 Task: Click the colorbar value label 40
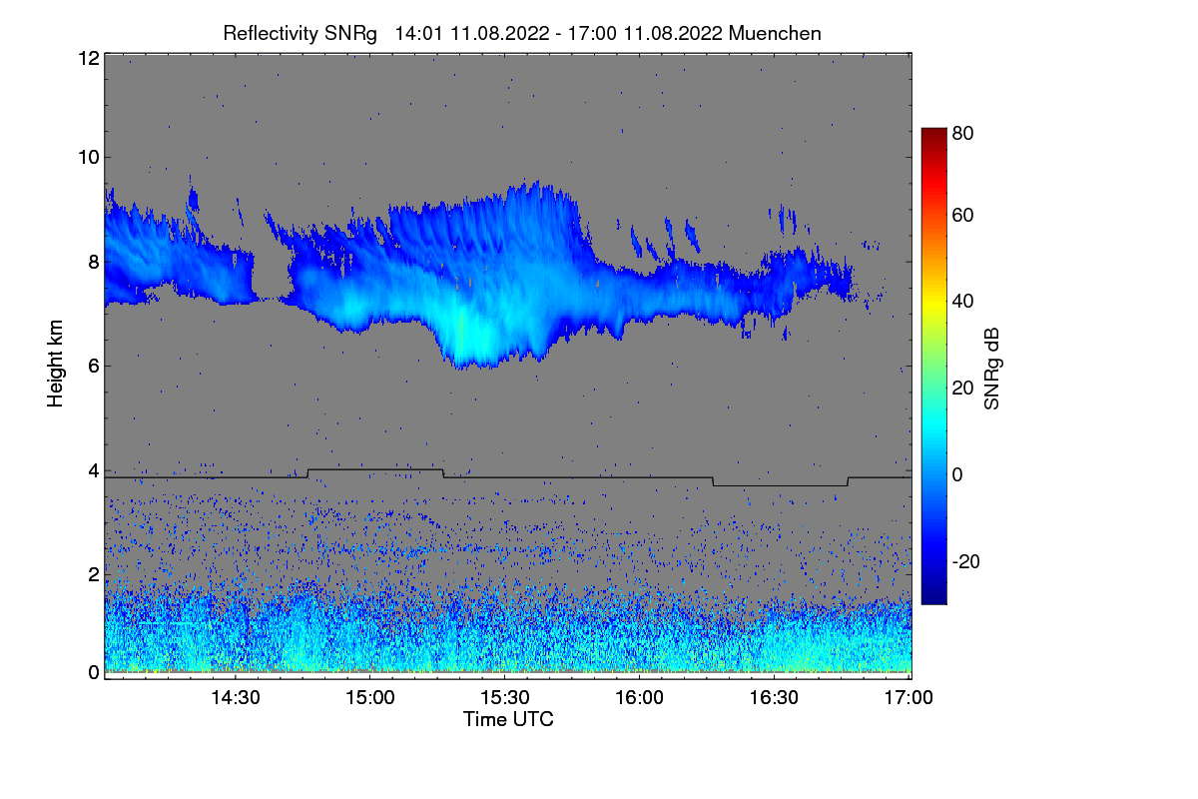tap(963, 301)
